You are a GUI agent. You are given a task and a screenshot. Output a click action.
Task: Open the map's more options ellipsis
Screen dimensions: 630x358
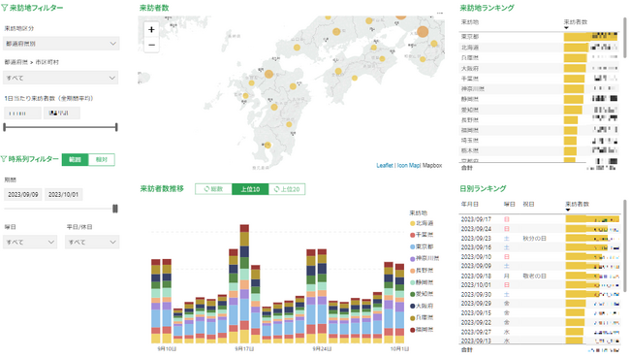[x=440, y=14]
